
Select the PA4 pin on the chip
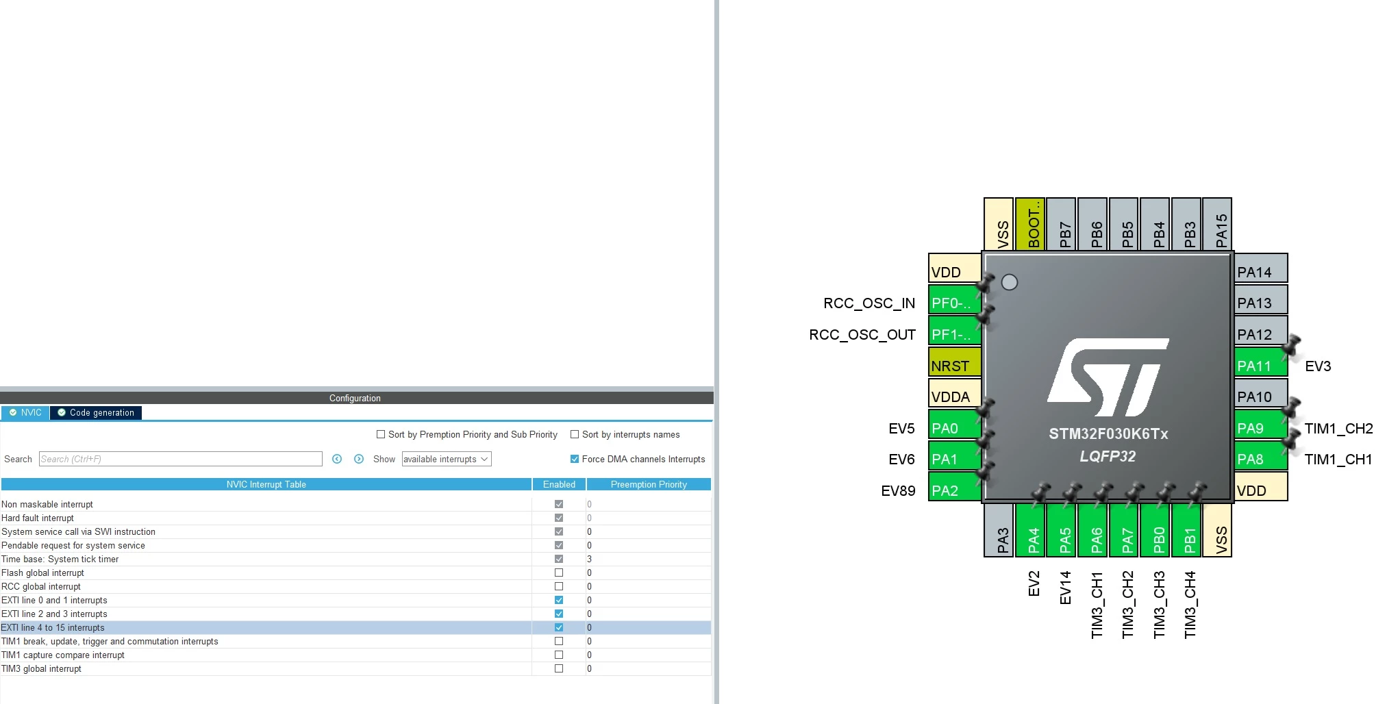tap(1030, 531)
